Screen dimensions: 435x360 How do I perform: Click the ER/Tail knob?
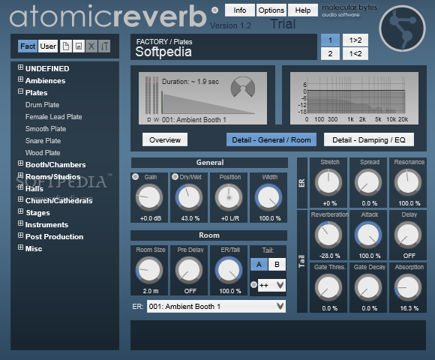(x=229, y=270)
